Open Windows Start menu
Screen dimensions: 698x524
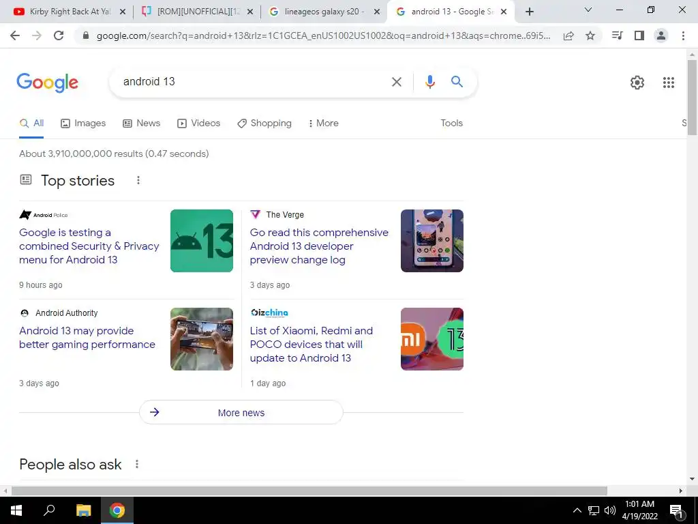(x=16, y=510)
